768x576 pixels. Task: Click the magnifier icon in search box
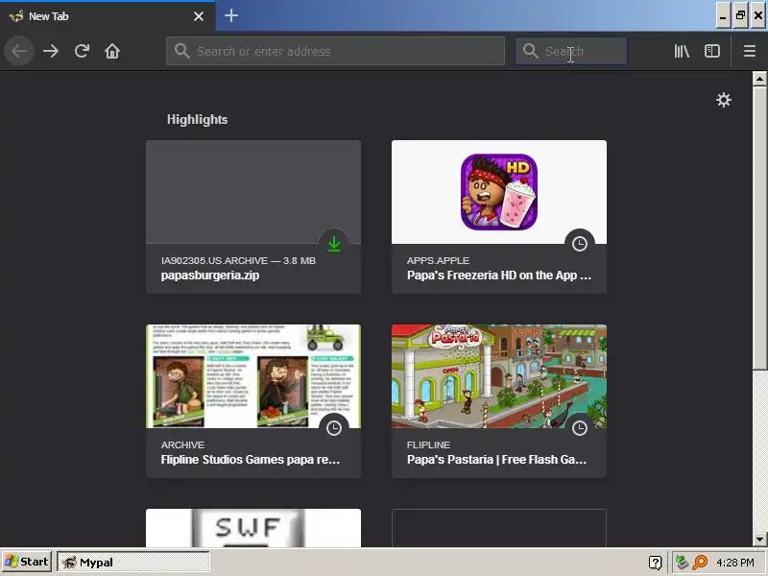click(x=530, y=51)
